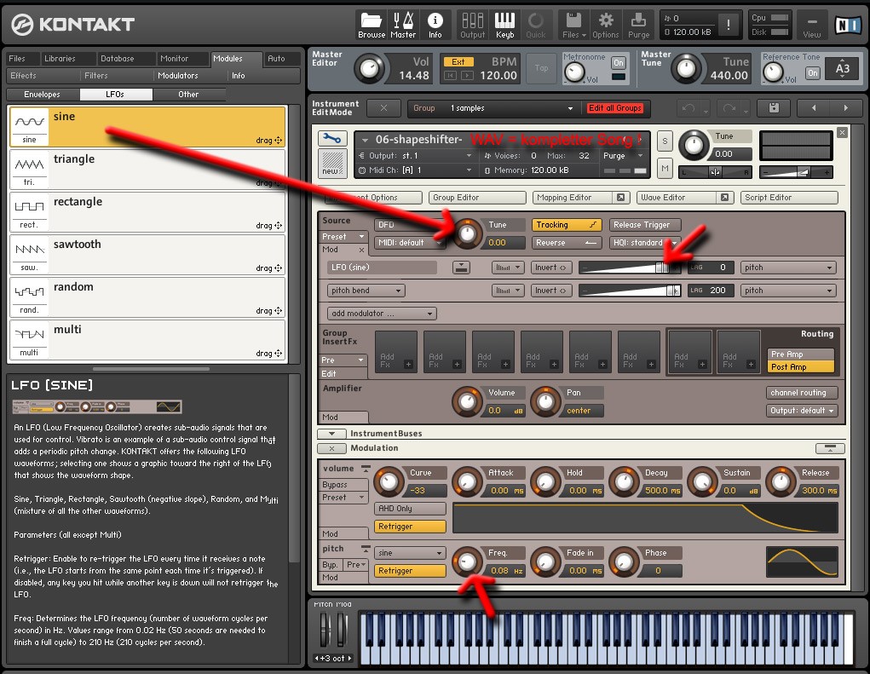Click the wrench instrument edit icon

tap(332, 138)
